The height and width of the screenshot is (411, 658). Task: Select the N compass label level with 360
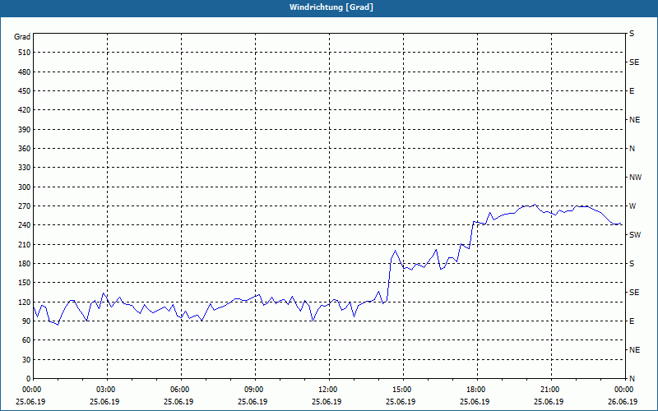632,149
